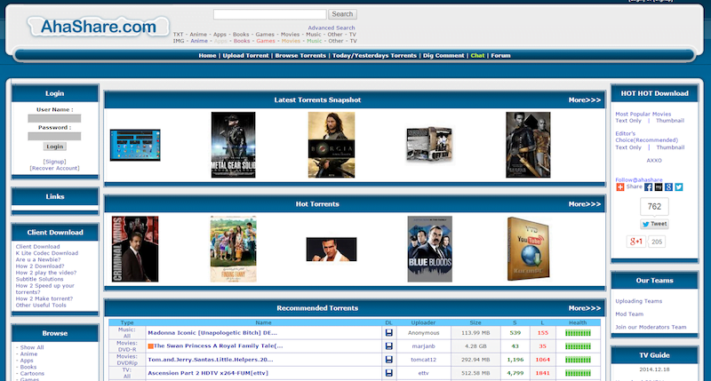Open the Metal Gear Solid torrent thumbnail
711x381 pixels.
coord(233,145)
